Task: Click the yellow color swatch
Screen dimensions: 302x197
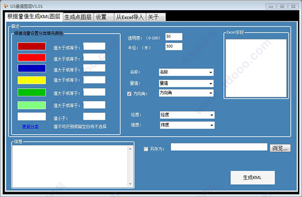Action: [32, 80]
